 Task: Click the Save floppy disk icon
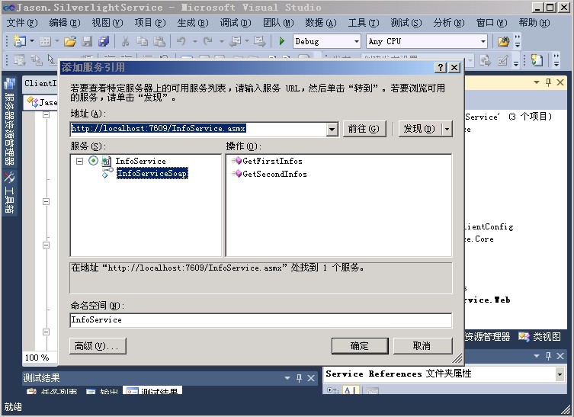click(87, 41)
